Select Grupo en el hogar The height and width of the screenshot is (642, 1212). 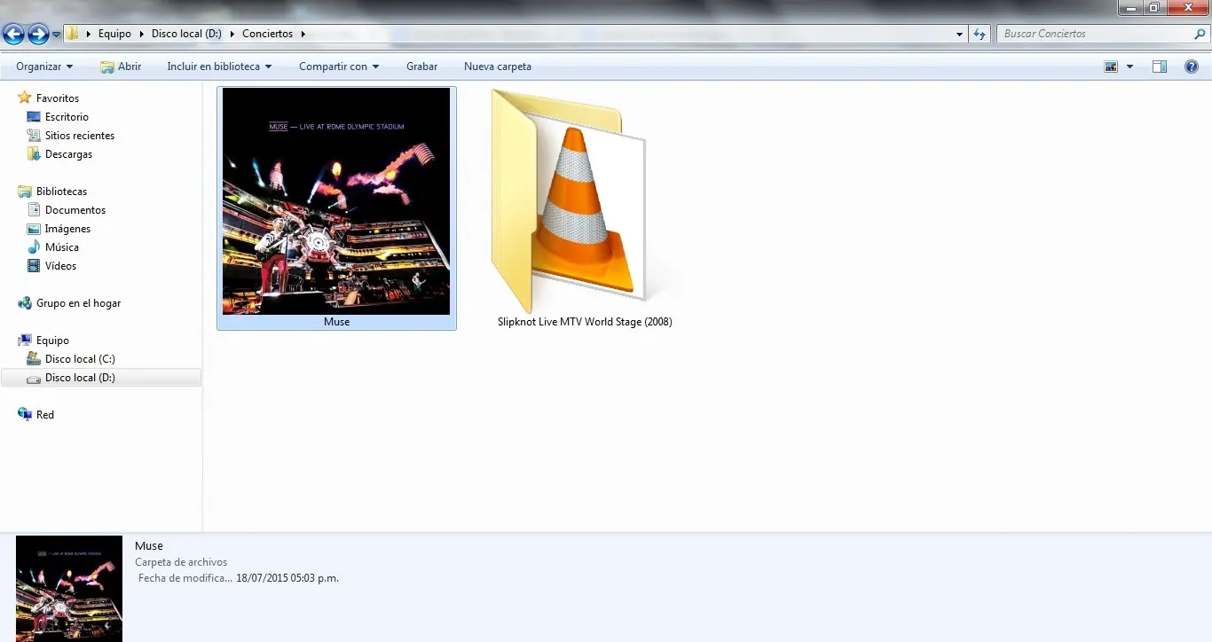[x=78, y=303]
